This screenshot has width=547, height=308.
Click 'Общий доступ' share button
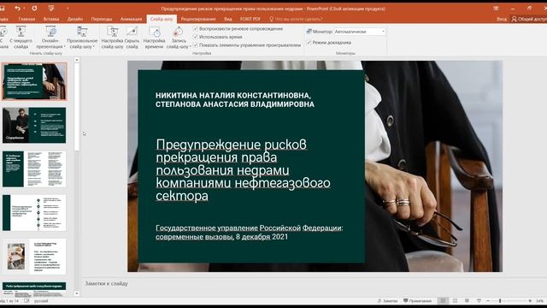click(529, 19)
